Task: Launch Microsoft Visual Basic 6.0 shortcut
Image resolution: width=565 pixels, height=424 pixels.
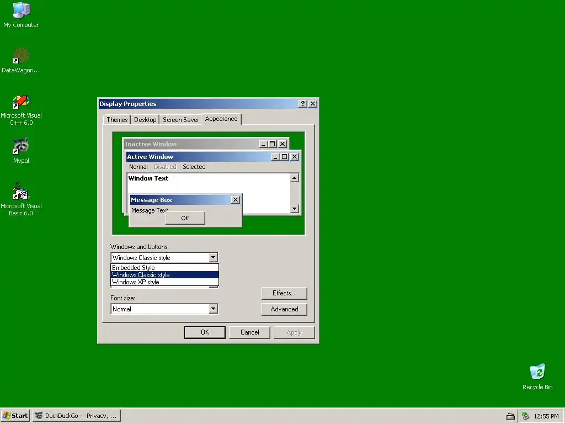Action: [21, 199]
